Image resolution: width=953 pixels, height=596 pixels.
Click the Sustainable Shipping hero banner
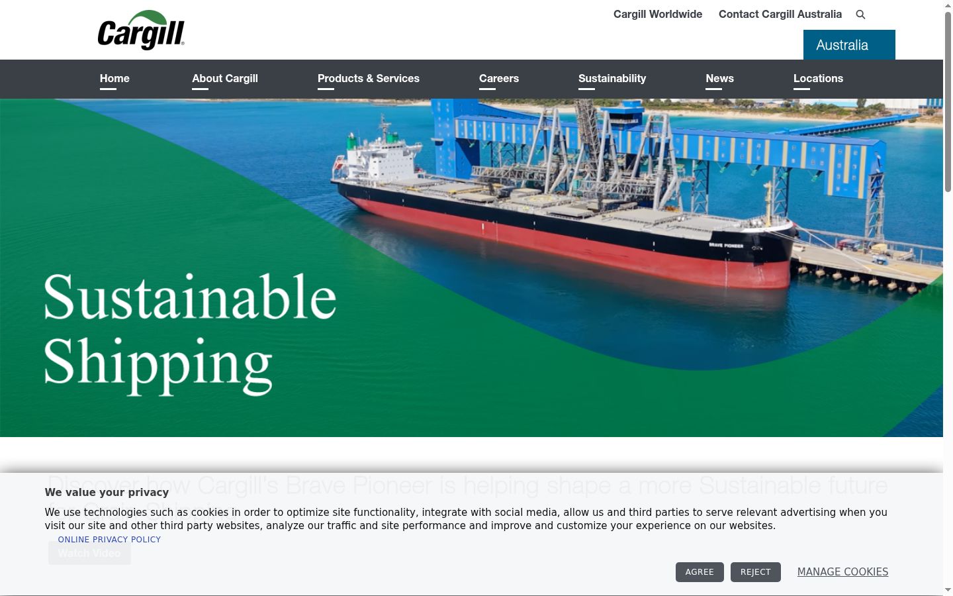pos(471,268)
